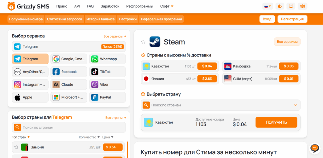Open Рефпрограммы in top navigation
Image resolution: width=323 pixels, height=158 pixels.
(x=140, y=6)
